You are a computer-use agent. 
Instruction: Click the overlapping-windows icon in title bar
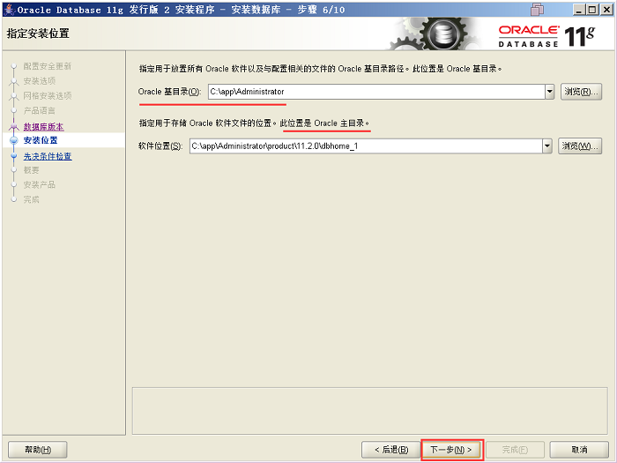point(537,9)
